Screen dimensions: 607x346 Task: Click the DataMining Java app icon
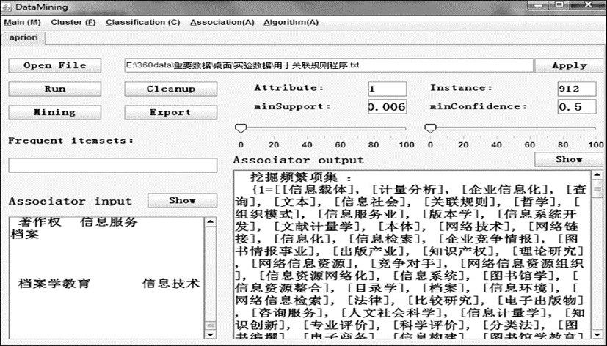point(7,7)
